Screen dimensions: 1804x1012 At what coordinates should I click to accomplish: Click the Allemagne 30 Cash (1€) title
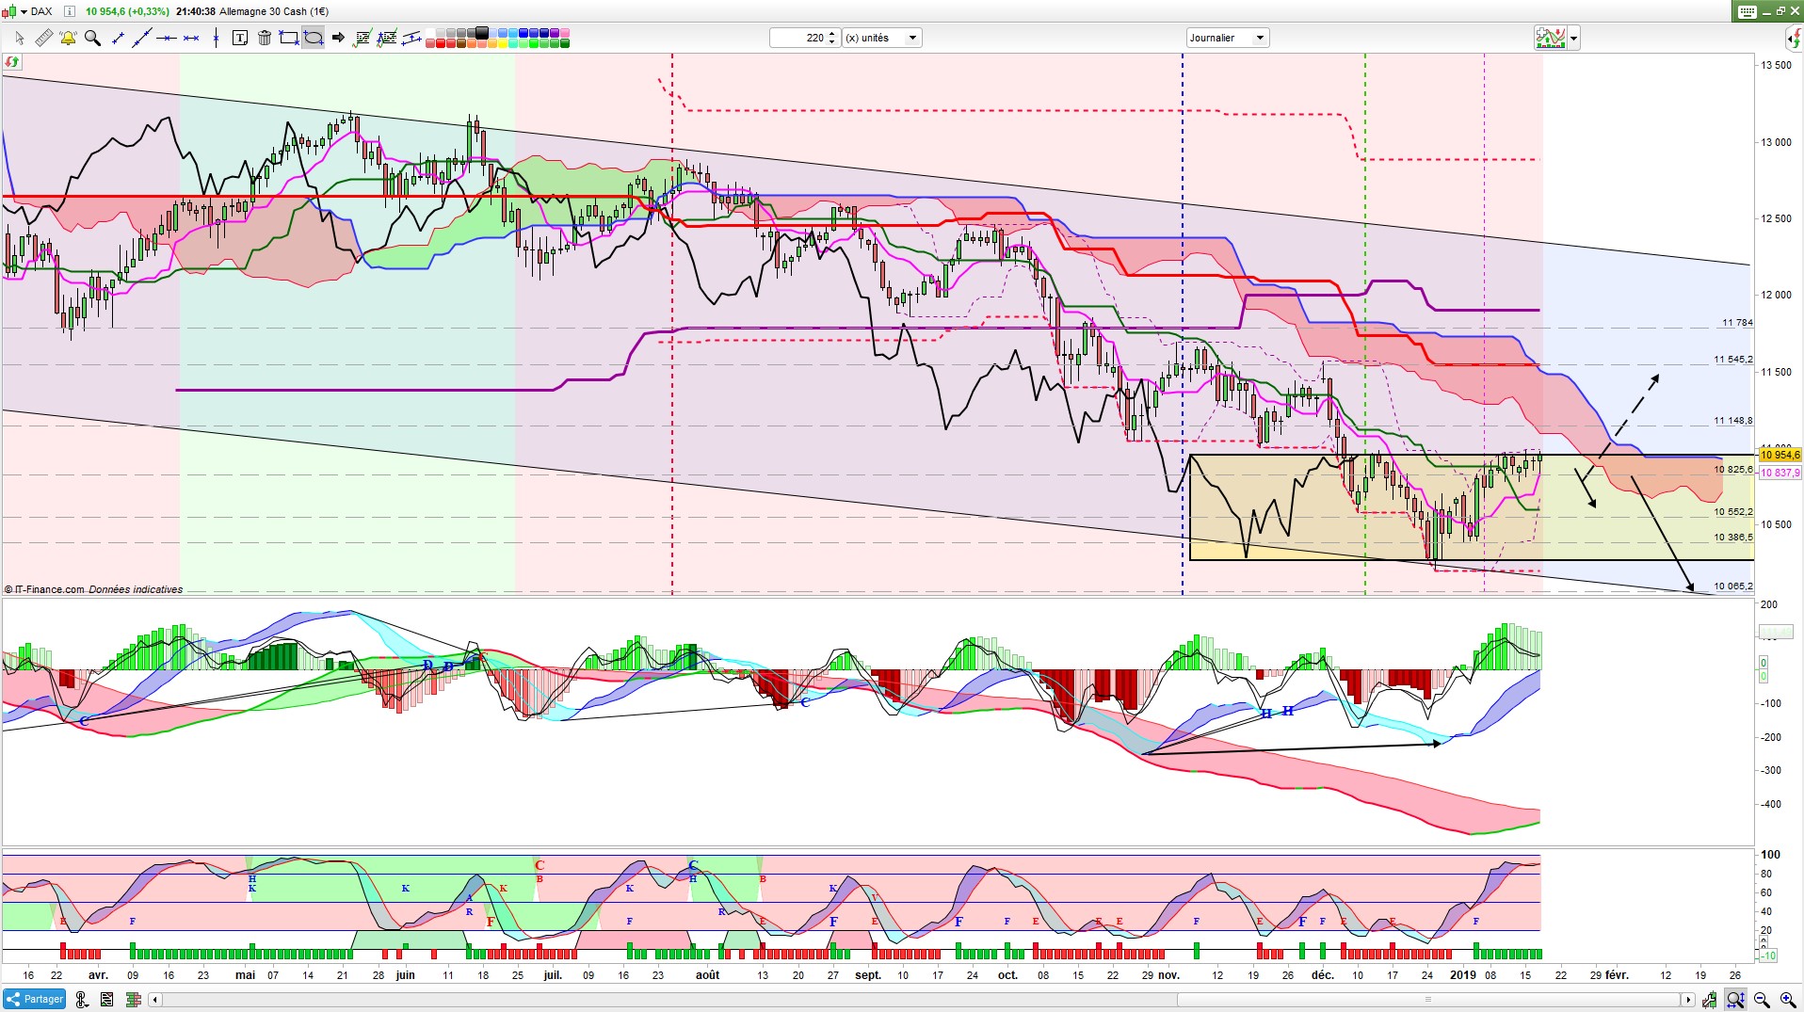click(x=274, y=11)
